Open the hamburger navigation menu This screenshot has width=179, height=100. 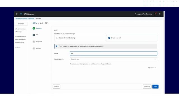(x=17, y=14)
